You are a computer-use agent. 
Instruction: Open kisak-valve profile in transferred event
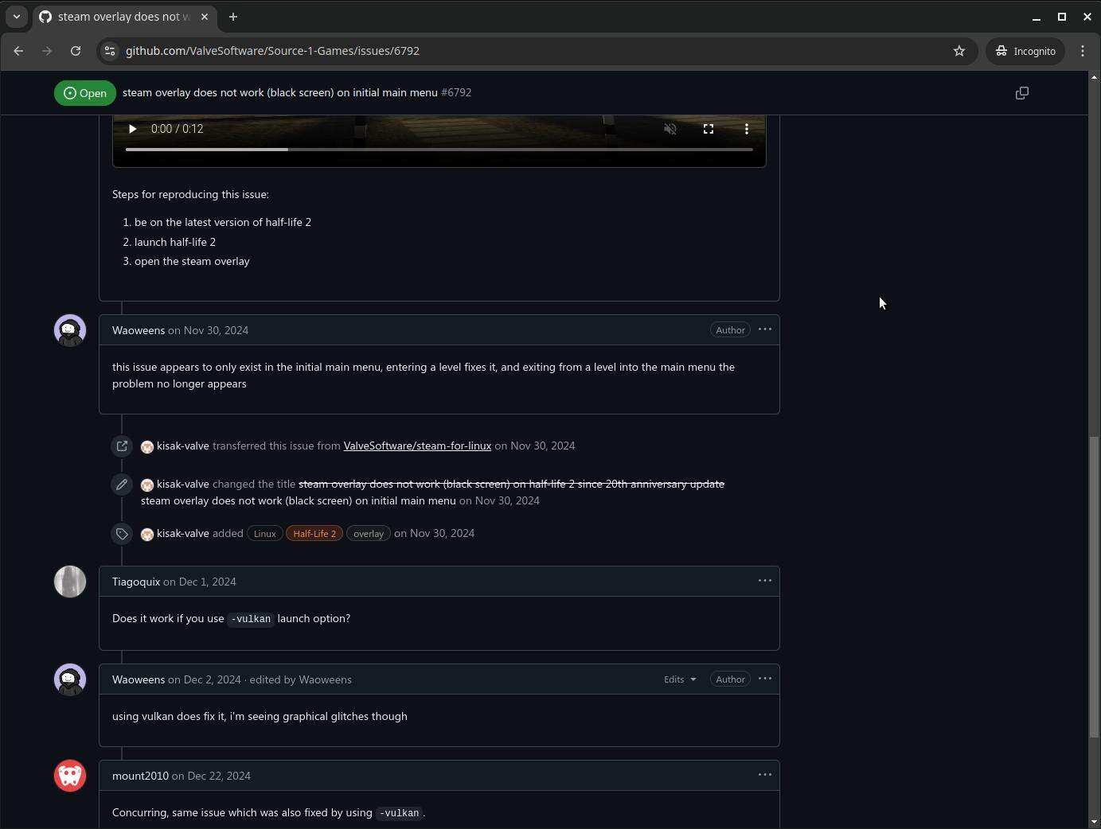[183, 446]
